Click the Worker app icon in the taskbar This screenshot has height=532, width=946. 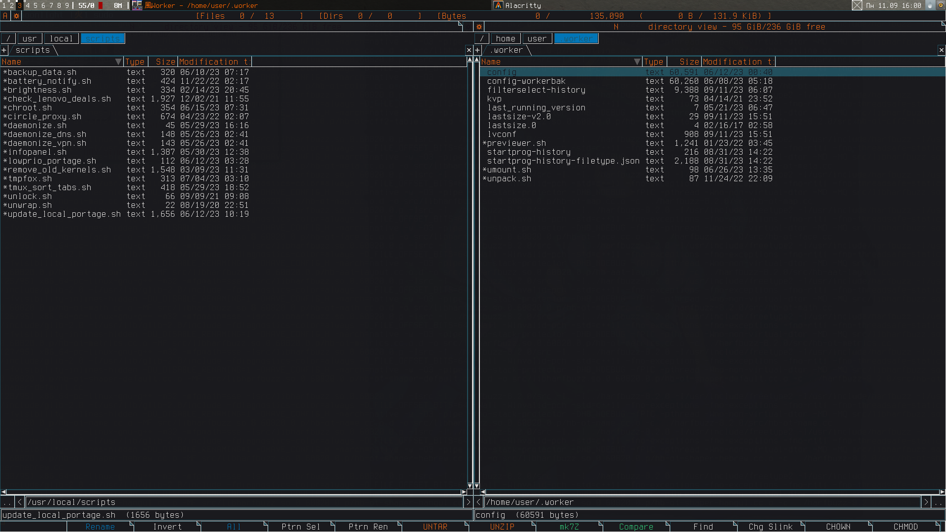137,5
